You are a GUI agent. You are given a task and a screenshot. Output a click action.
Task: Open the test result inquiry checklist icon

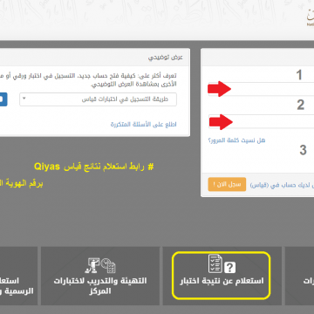(x=215, y=263)
